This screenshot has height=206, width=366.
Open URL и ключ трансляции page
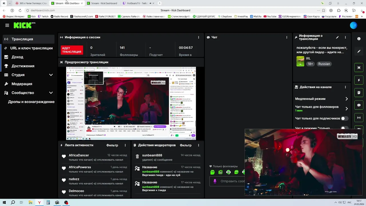29,48
